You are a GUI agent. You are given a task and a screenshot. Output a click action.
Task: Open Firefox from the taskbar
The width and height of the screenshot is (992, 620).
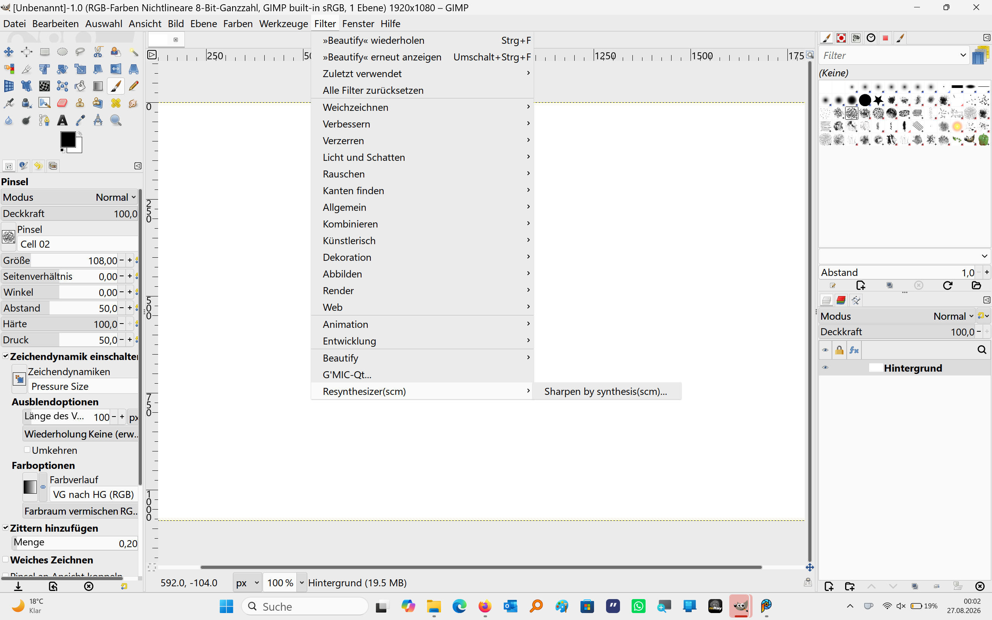click(x=485, y=606)
